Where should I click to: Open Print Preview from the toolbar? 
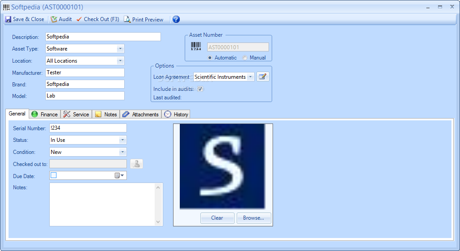(x=143, y=19)
